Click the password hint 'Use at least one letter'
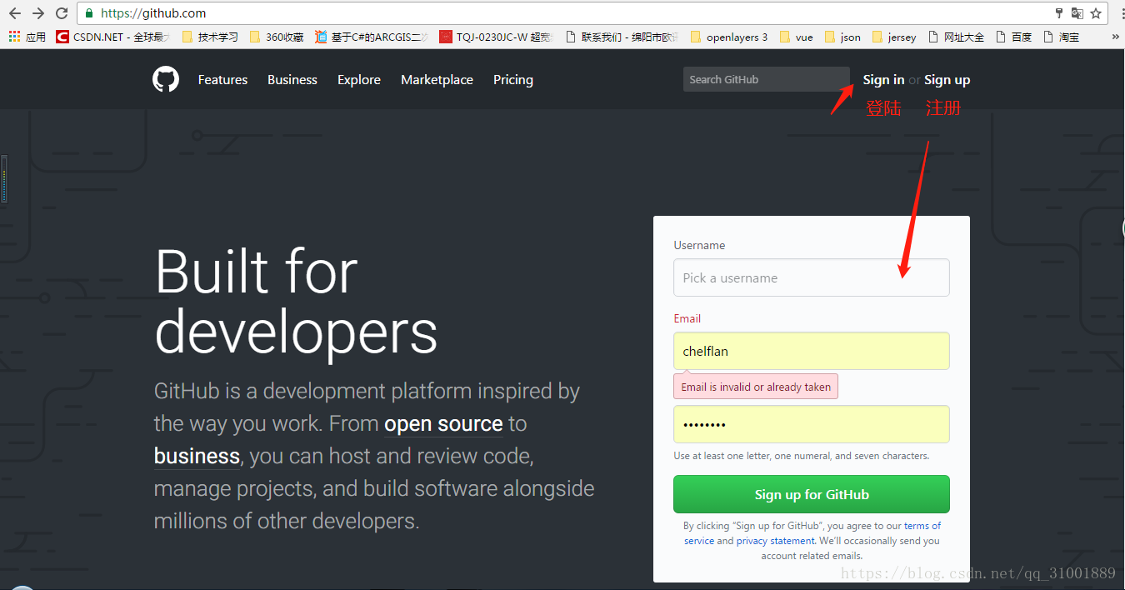 [x=802, y=456]
